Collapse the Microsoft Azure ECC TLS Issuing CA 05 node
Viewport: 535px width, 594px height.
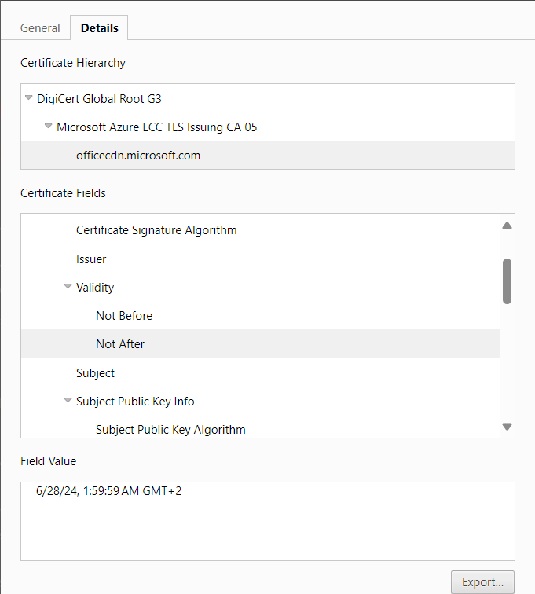point(48,126)
